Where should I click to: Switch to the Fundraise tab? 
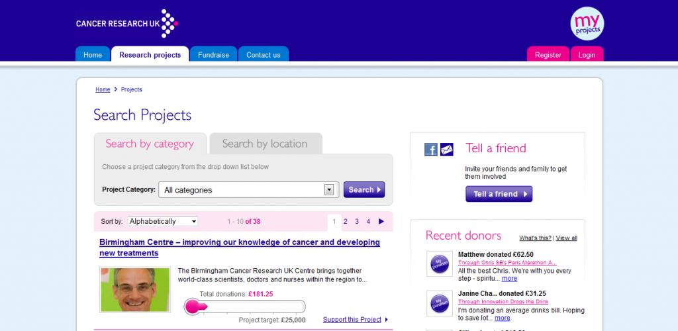click(x=214, y=54)
